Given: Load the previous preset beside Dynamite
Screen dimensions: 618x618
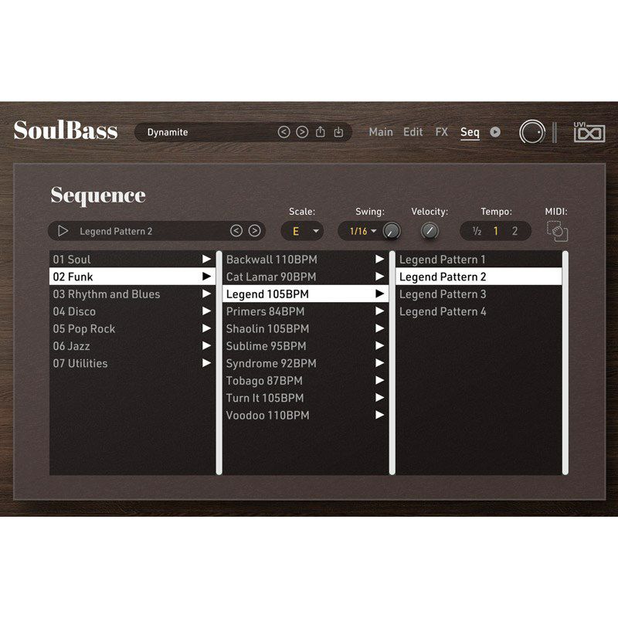Looking at the screenshot, I should [284, 132].
